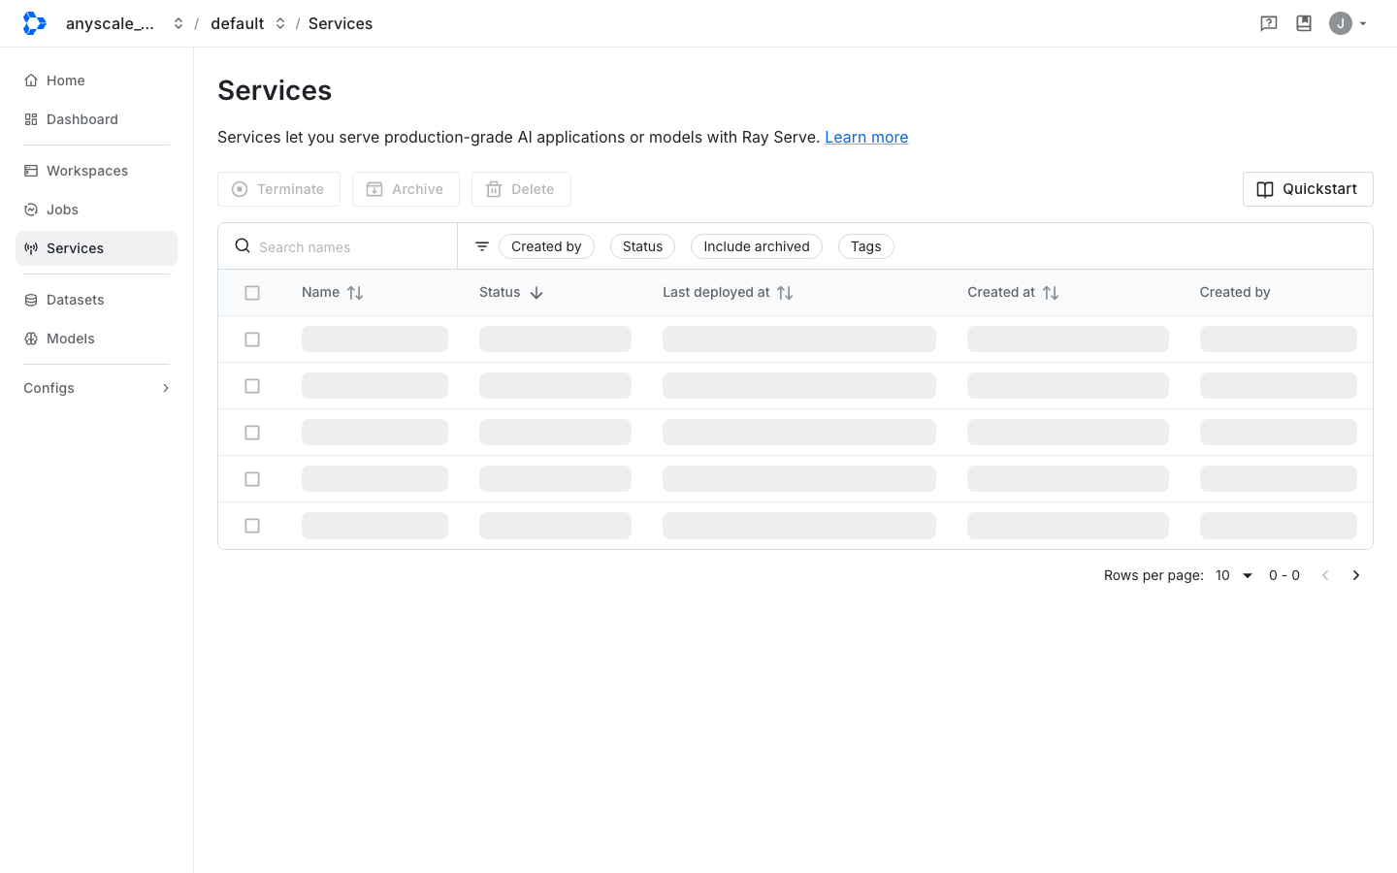Open Datasets from the sidebar
This screenshot has width=1397, height=873.
coord(96,300)
